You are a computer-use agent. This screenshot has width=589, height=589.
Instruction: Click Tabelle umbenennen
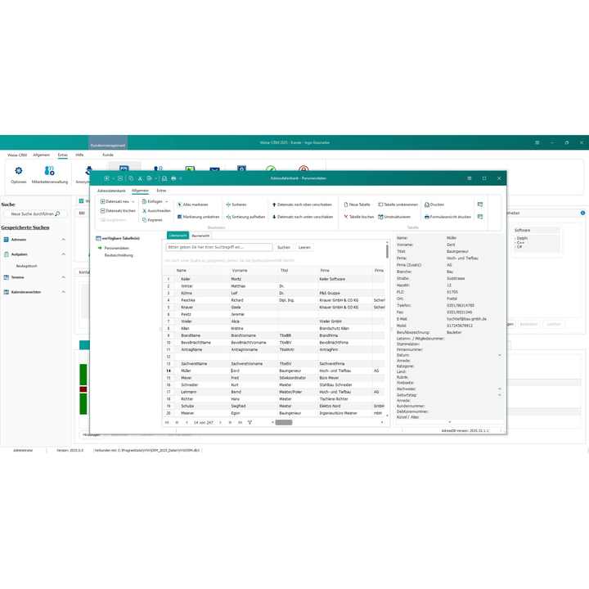[x=398, y=205]
